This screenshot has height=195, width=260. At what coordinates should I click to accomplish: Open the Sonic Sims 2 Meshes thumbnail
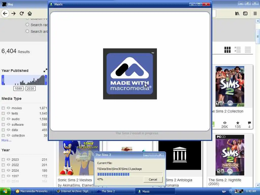79,158
